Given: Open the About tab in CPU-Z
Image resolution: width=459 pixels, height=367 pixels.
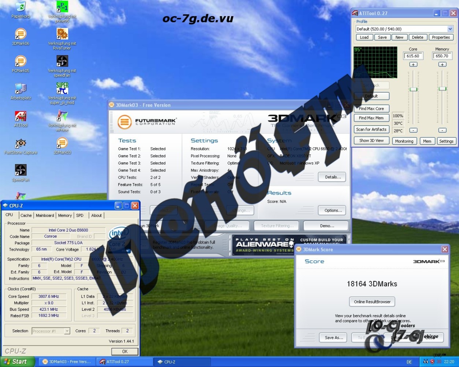Looking at the screenshot, I should click(x=97, y=216).
